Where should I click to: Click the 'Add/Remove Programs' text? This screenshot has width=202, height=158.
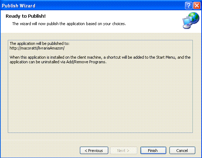tap(86, 62)
